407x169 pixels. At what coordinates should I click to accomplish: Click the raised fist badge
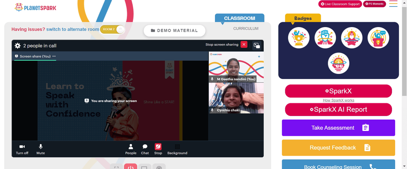point(325,38)
